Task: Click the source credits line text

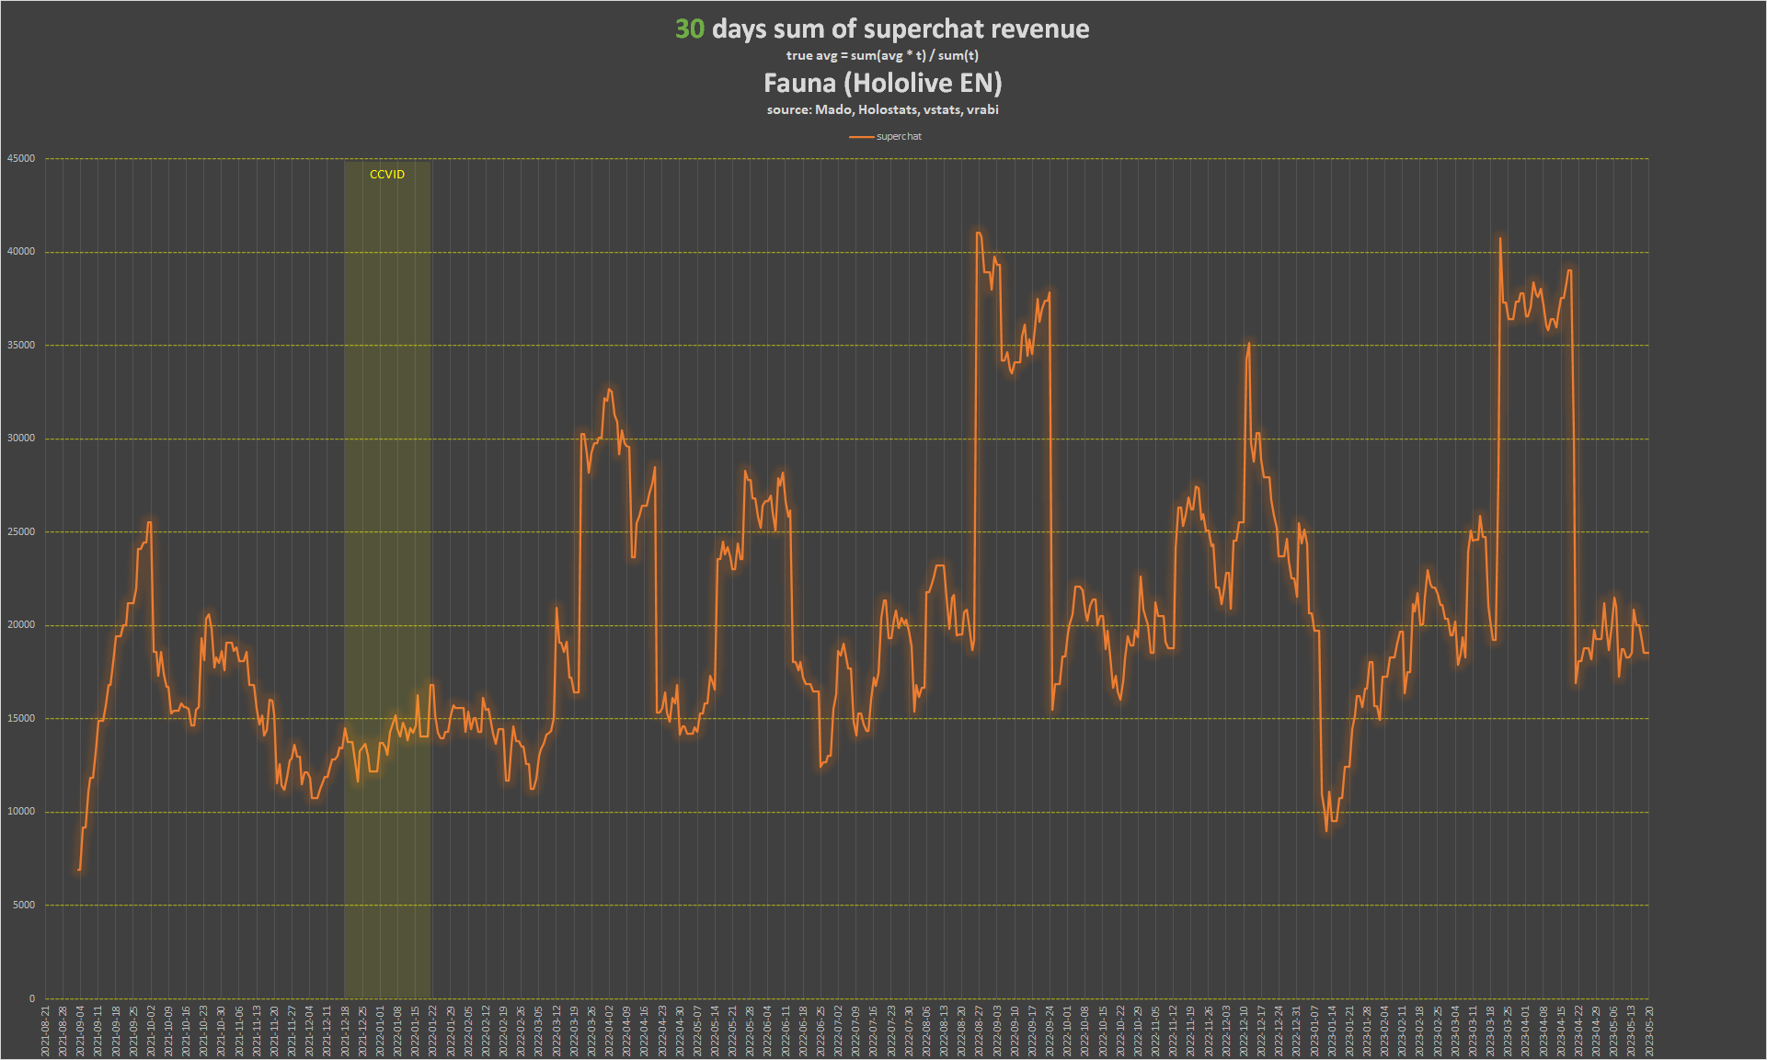Action: [x=882, y=110]
